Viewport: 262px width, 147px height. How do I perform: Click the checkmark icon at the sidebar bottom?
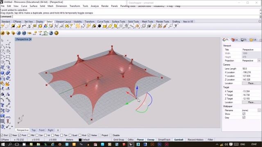(x=8, y=127)
